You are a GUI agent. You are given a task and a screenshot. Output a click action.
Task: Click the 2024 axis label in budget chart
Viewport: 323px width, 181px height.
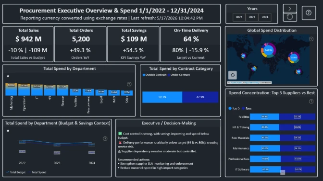pyautogui.click(x=92, y=163)
